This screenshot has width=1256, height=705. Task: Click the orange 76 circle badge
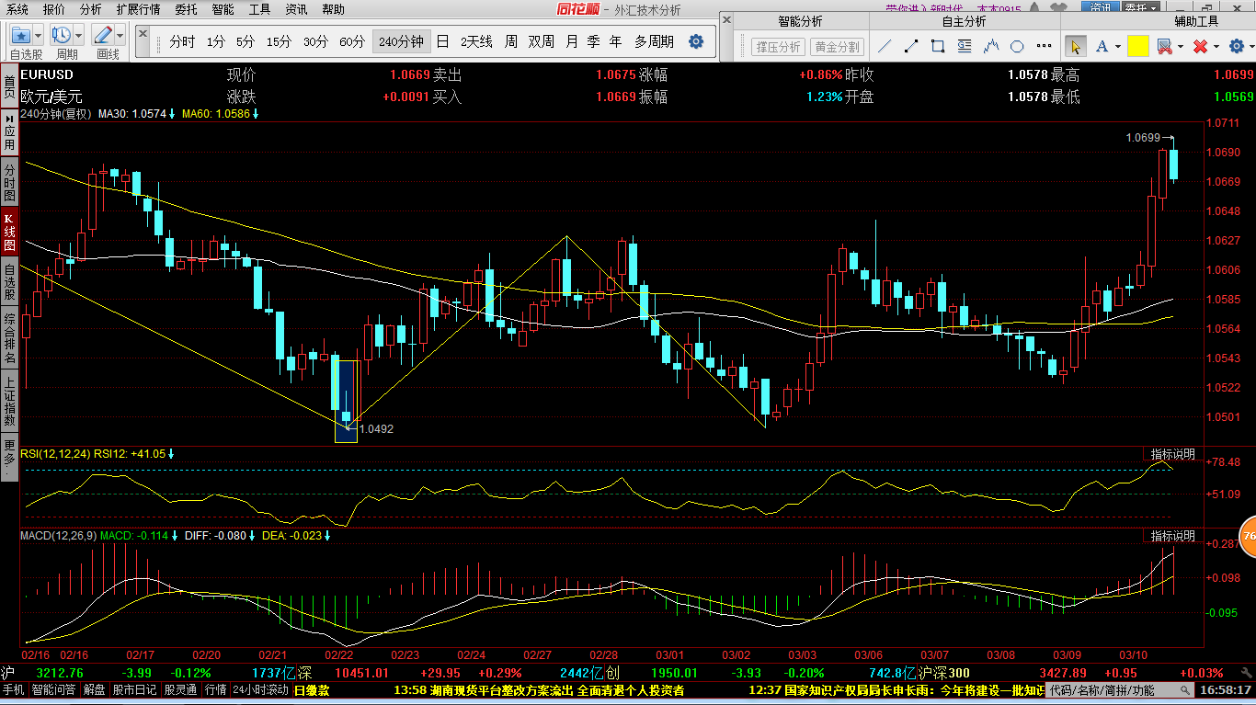[x=1248, y=536]
